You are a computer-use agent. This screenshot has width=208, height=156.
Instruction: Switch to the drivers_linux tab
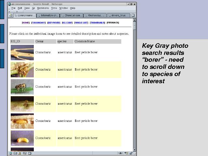[118, 15]
